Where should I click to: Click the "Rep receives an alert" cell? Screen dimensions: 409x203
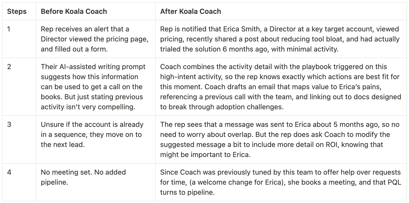pos(85,29)
